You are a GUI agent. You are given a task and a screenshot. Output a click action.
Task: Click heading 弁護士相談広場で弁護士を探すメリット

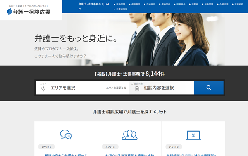tap(129, 112)
